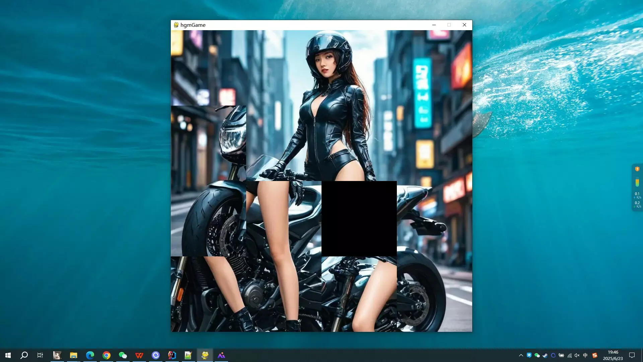This screenshot has width=643, height=362.
Task: Mute or unmute the system volume icon
Action: (x=577, y=355)
